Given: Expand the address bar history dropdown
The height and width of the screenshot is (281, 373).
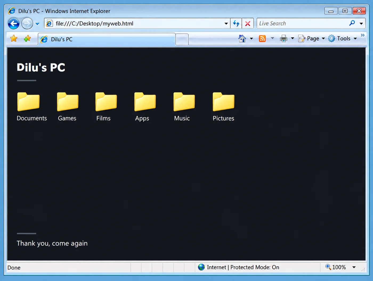Looking at the screenshot, I should click(226, 23).
